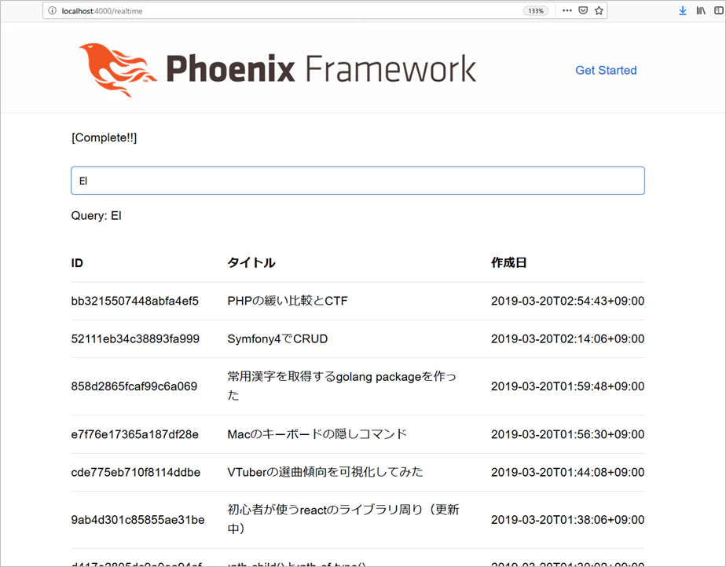The image size is (726, 567).
Task: Open the Downloads arrow icon
Action: pyautogui.click(x=683, y=11)
